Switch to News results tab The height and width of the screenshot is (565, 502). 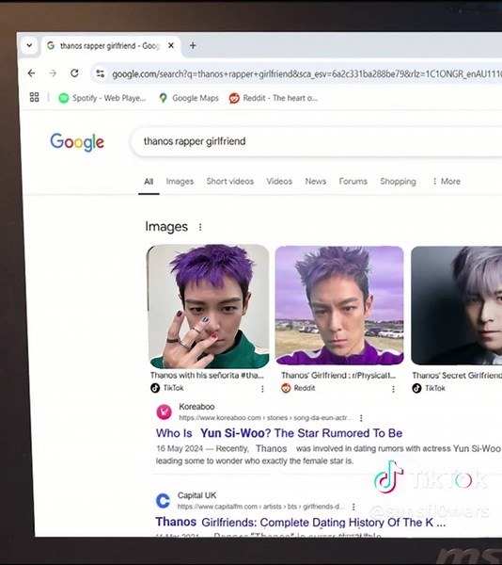[316, 181]
